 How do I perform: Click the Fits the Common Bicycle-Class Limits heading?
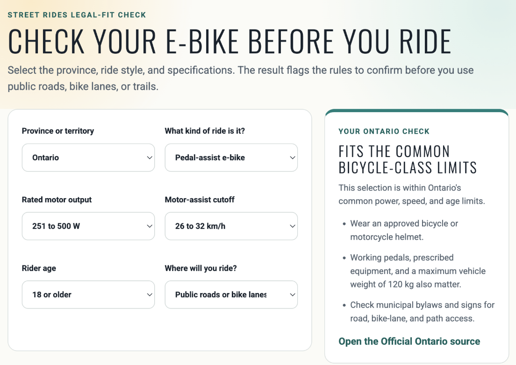408,160
